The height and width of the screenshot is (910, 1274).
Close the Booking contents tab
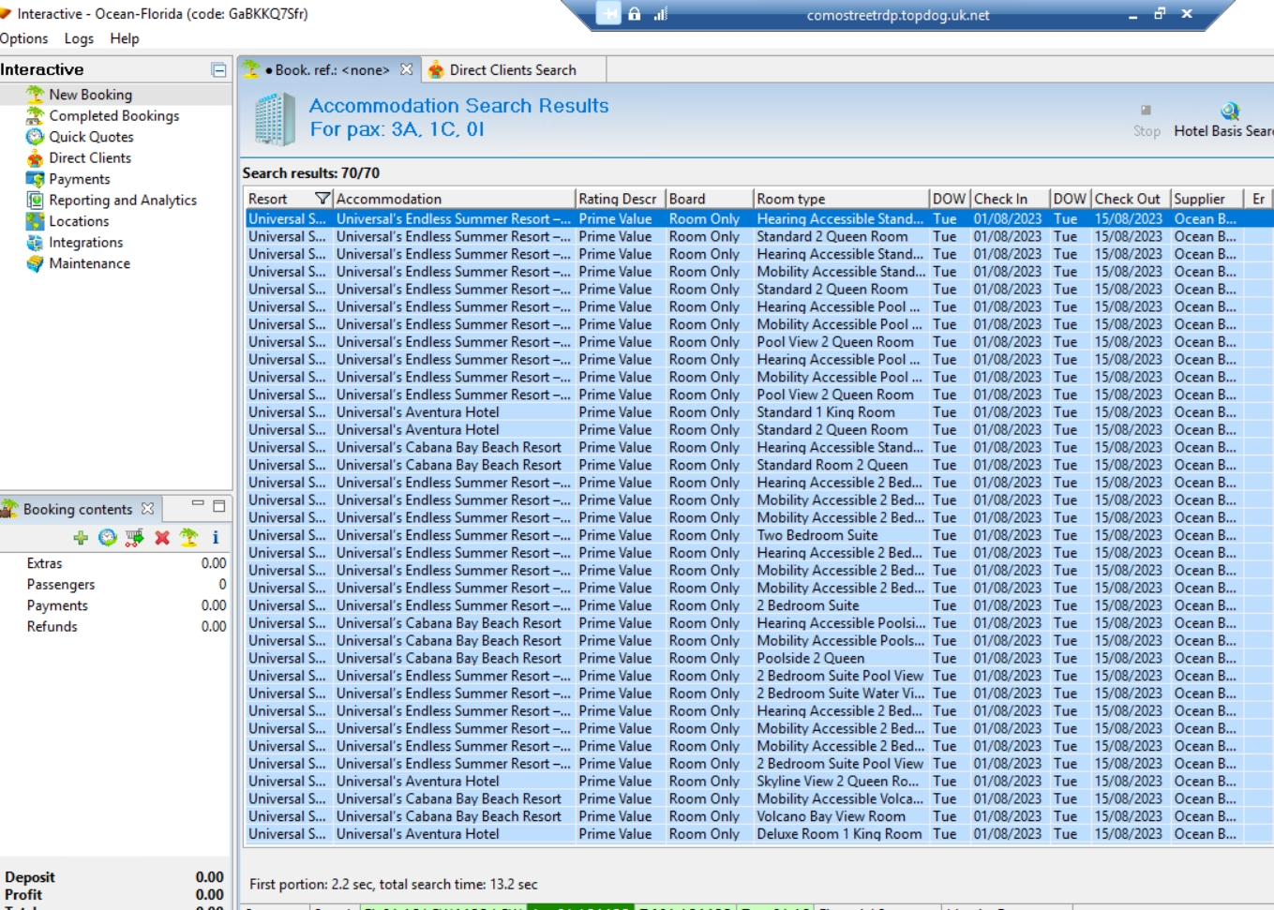pyautogui.click(x=147, y=509)
